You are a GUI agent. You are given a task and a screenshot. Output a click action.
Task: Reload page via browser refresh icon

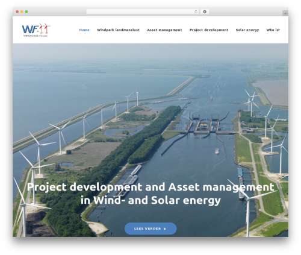(196, 11)
